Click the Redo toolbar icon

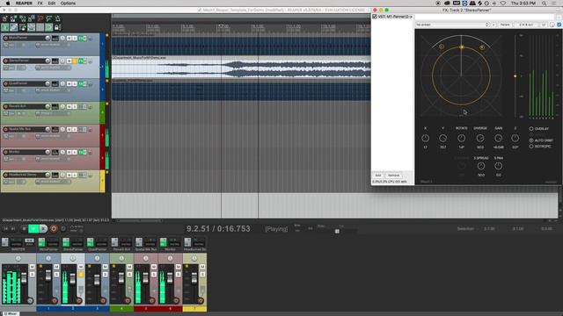coord(49,18)
